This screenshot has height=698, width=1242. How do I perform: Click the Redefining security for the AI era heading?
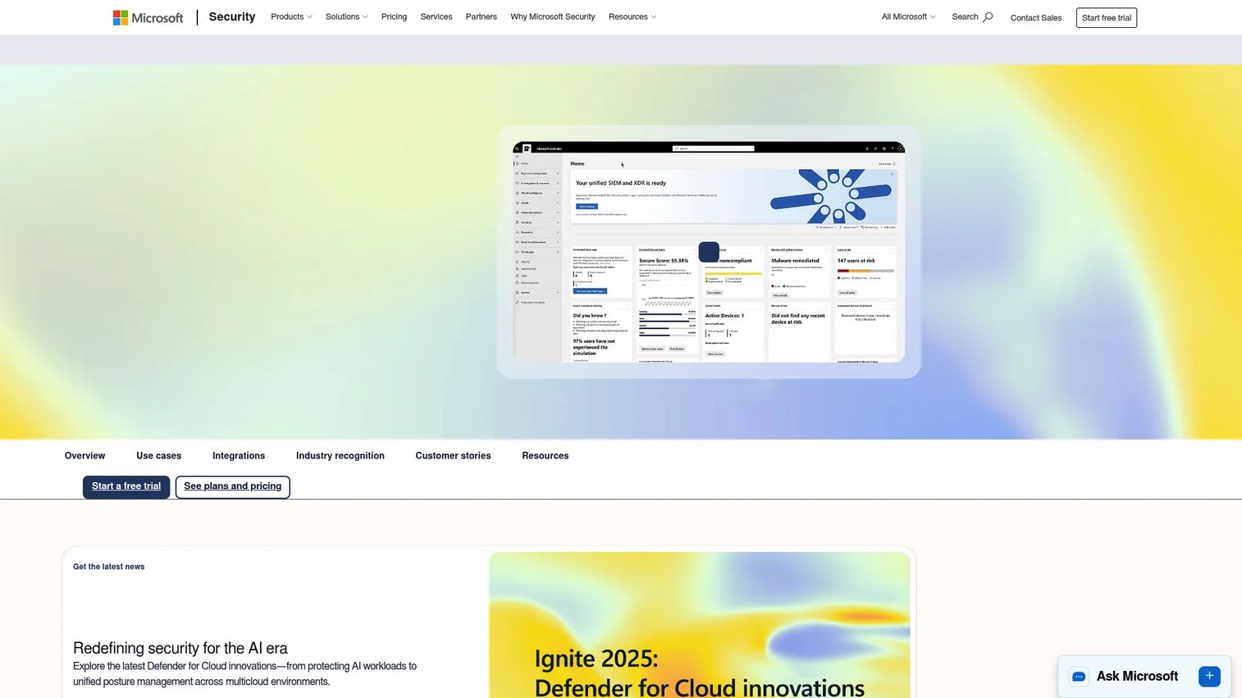180,648
